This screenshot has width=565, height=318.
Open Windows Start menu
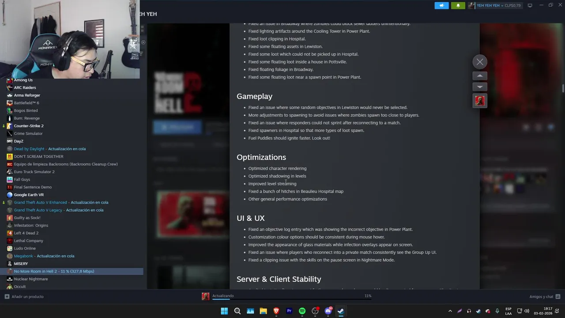[x=224, y=311]
